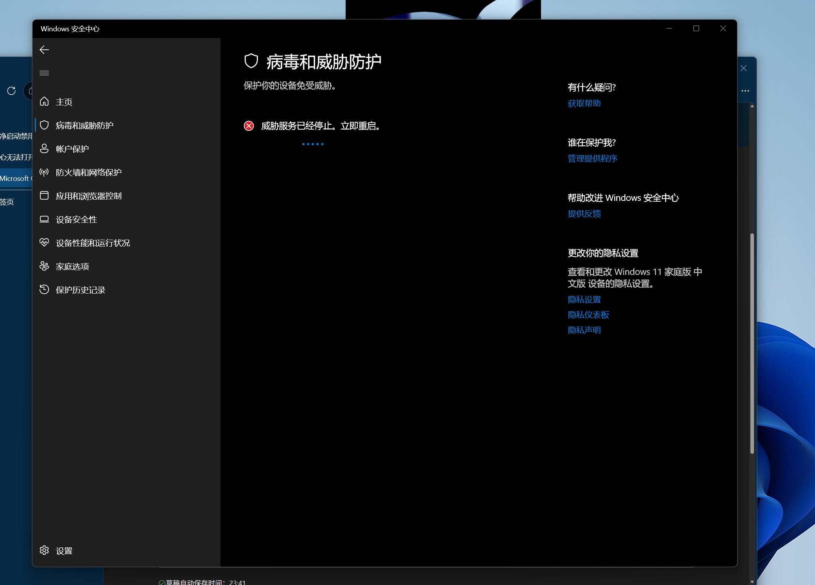
Task: Minimize the Windows 安全中心 window
Action: click(x=669, y=29)
